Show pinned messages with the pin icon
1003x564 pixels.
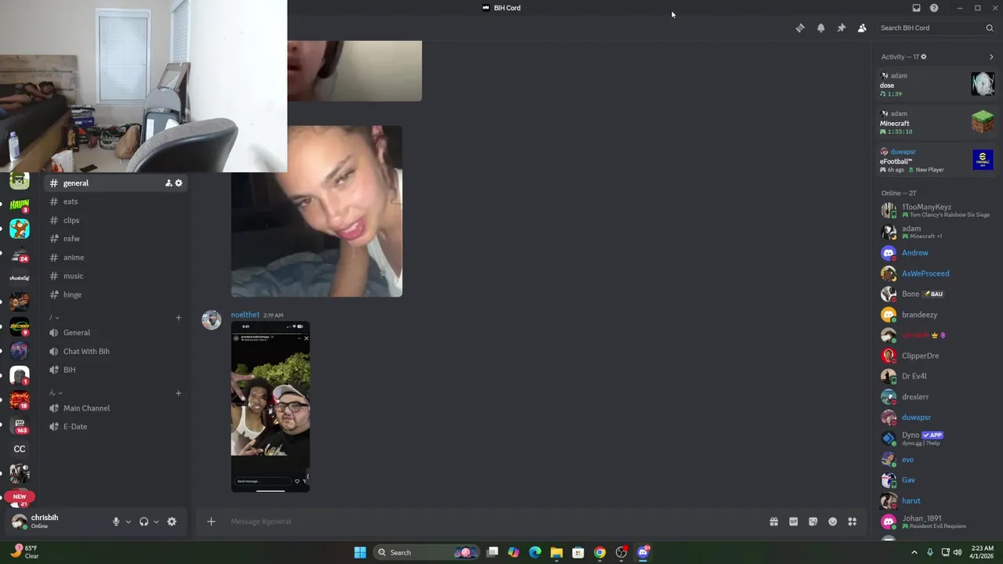tap(841, 28)
